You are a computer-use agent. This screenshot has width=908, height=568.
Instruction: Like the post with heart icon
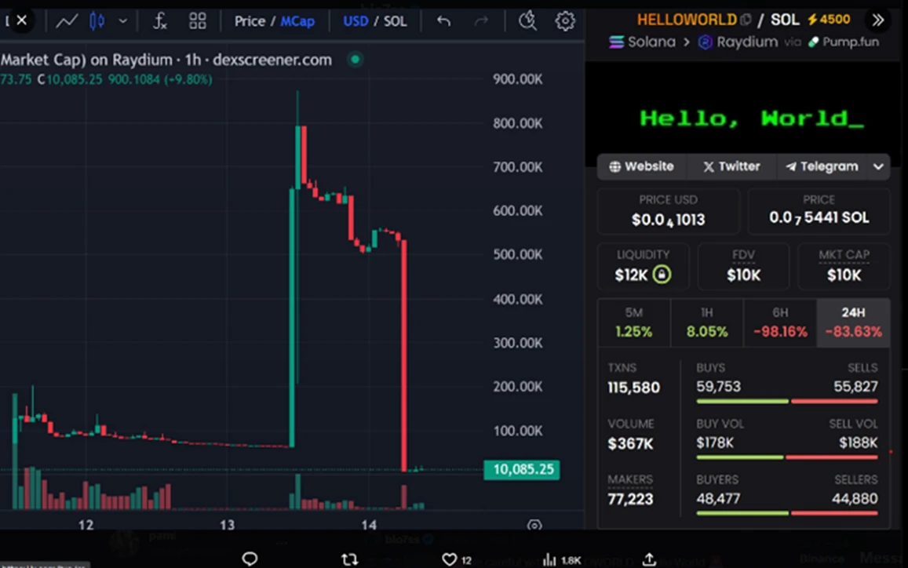coord(449,559)
